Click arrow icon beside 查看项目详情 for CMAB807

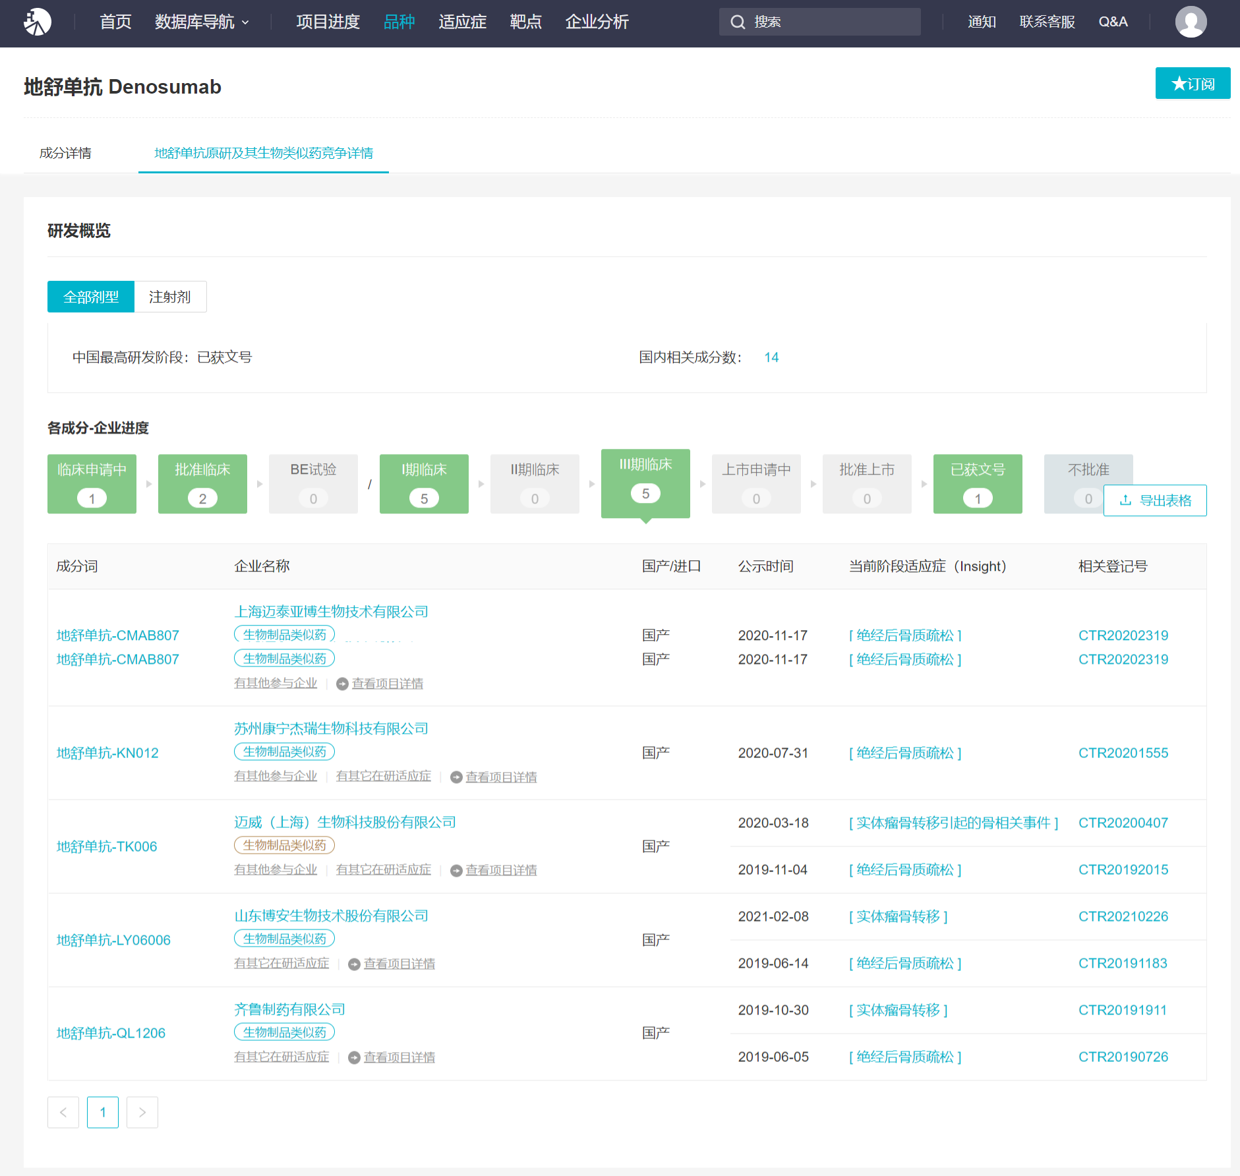point(342,684)
